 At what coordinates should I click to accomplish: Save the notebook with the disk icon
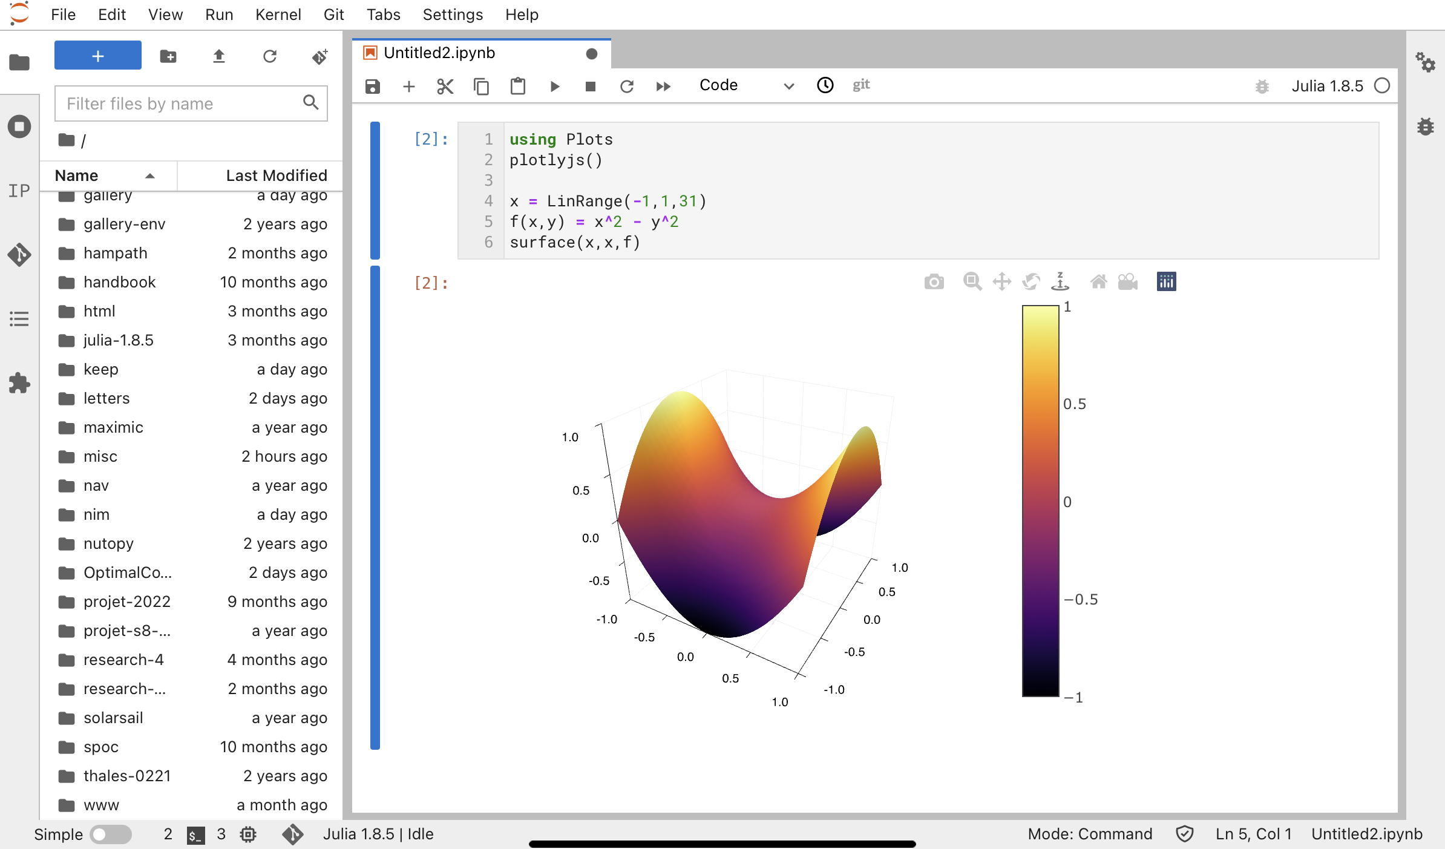click(x=373, y=86)
